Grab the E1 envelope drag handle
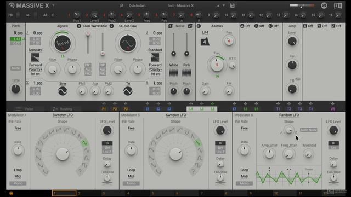The image size is (351, 197). click(x=148, y=103)
